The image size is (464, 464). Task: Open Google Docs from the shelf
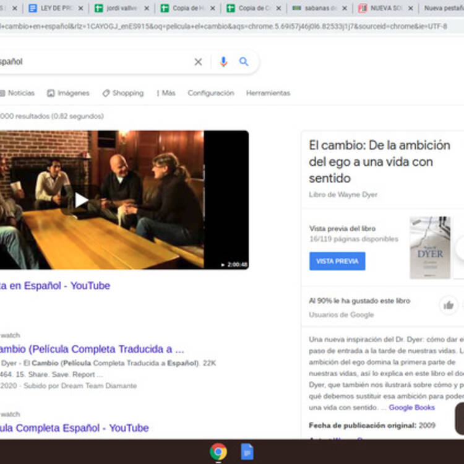point(247,452)
